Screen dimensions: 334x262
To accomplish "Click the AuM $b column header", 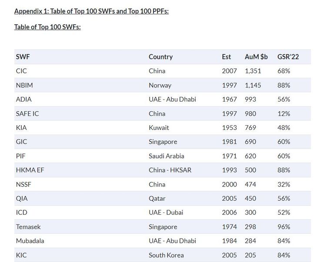I will pos(256,57).
